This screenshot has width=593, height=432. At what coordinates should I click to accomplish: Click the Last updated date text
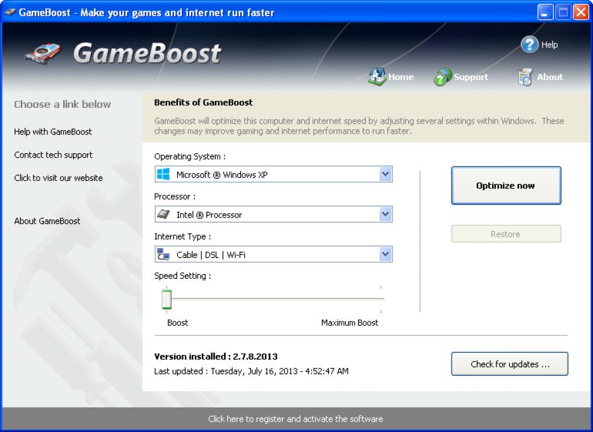[252, 371]
